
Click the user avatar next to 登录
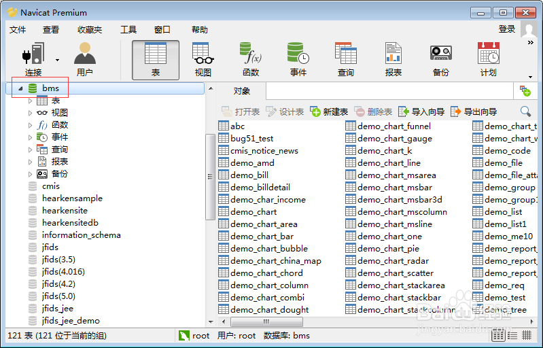click(529, 30)
